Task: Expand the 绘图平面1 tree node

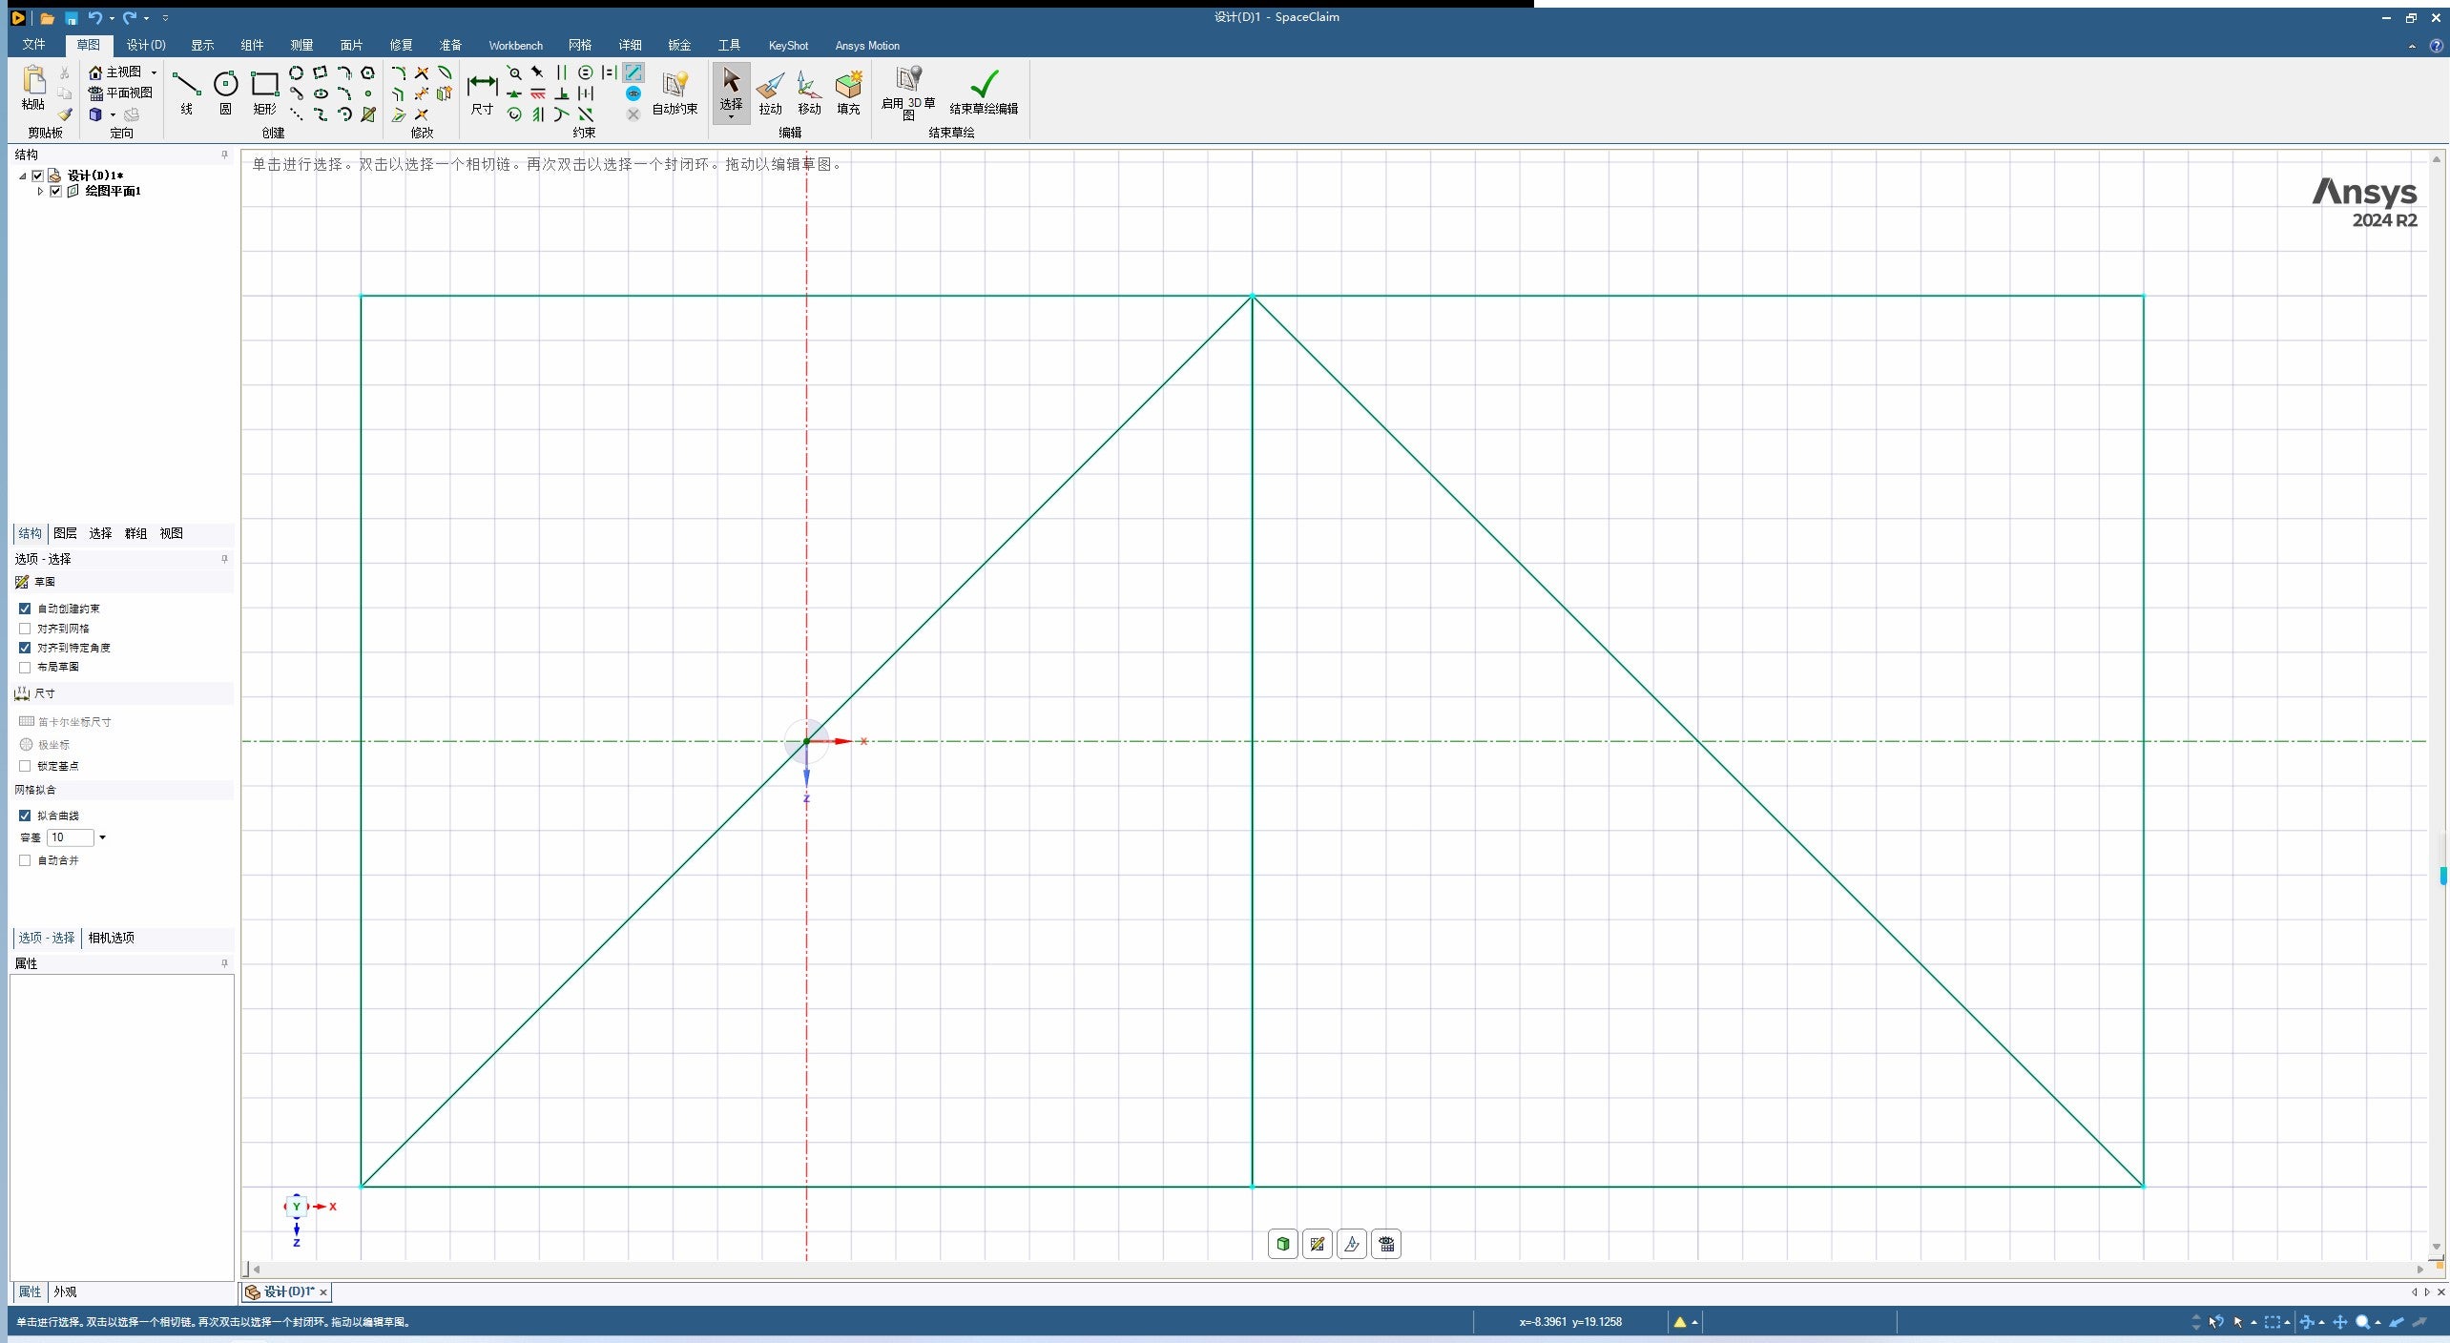Action: (x=40, y=191)
